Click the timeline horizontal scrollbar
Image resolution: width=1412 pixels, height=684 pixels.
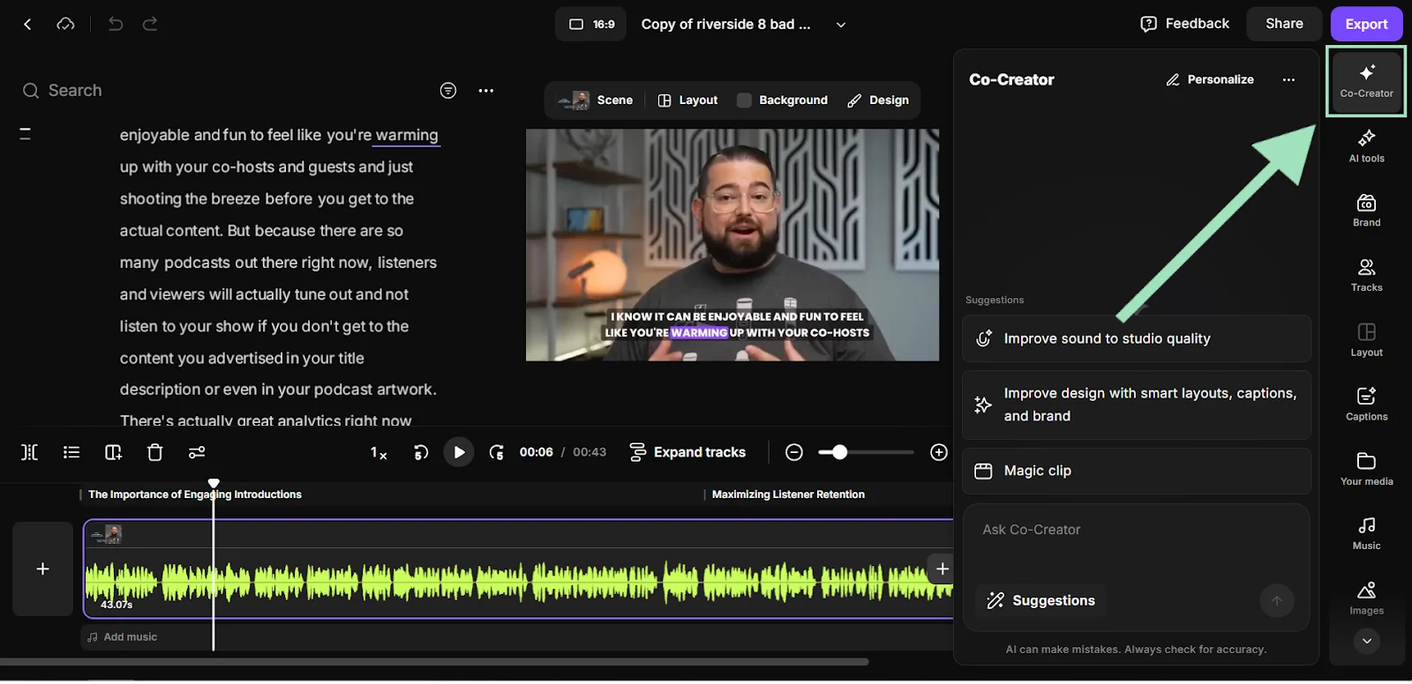coord(434,661)
